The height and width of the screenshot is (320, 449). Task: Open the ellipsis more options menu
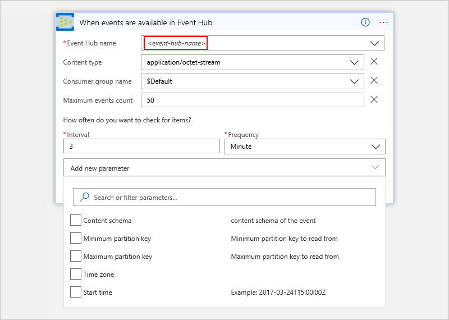tap(384, 22)
